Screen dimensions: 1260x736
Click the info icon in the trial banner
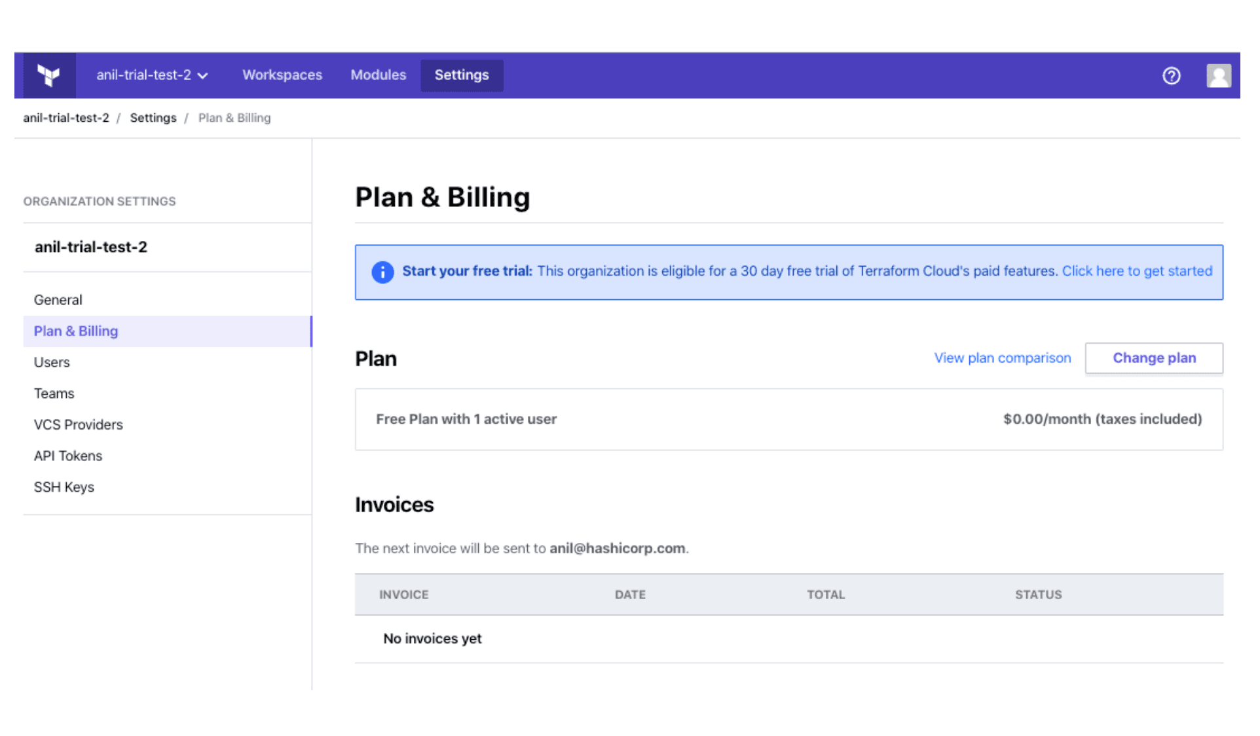382,272
